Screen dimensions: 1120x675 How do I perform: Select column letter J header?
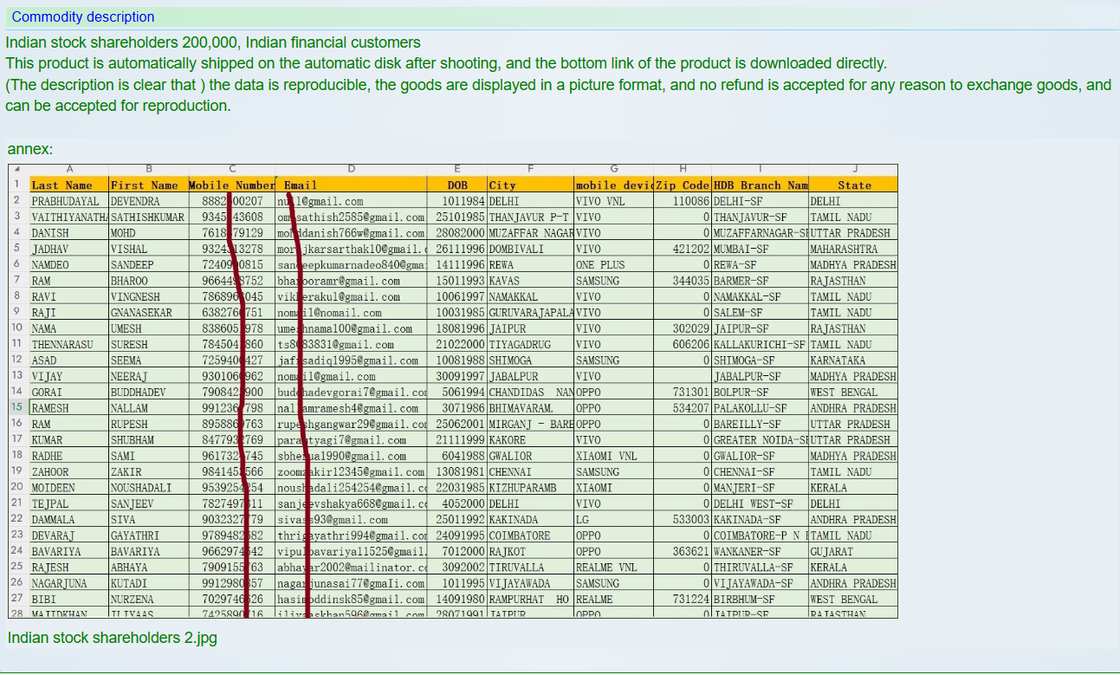[x=853, y=170]
